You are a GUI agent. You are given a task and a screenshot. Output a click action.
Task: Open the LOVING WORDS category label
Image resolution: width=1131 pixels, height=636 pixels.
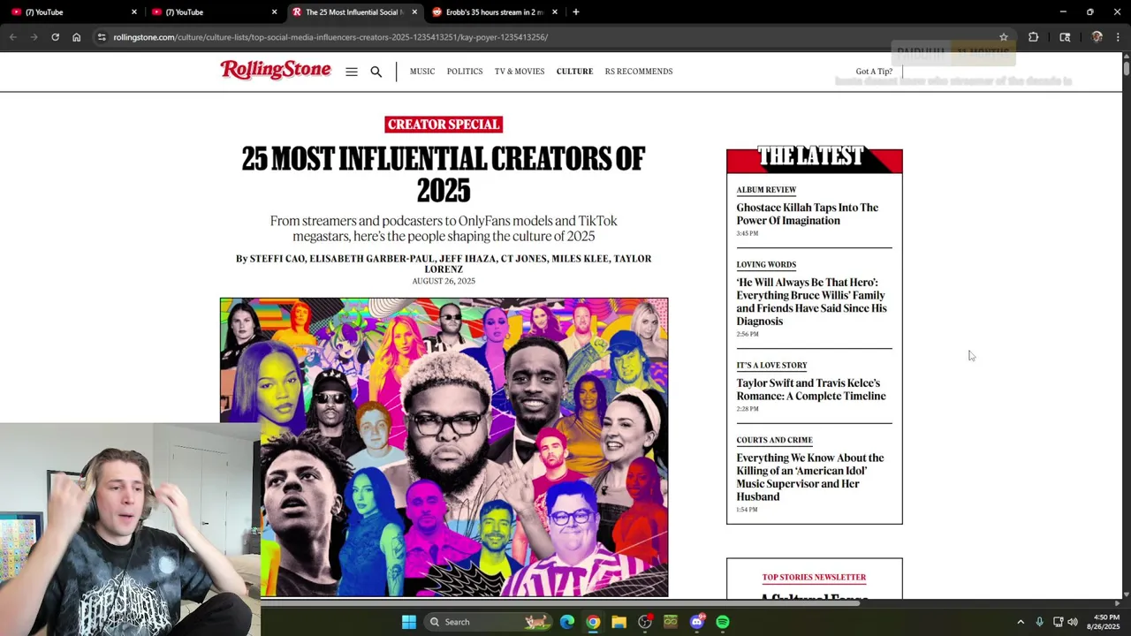click(x=766, y=265)
